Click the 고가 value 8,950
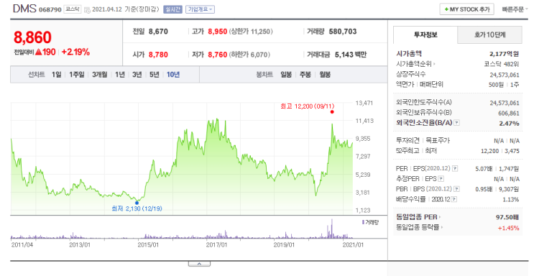Viewport: 534px width, 276px height. click(218, 32)
